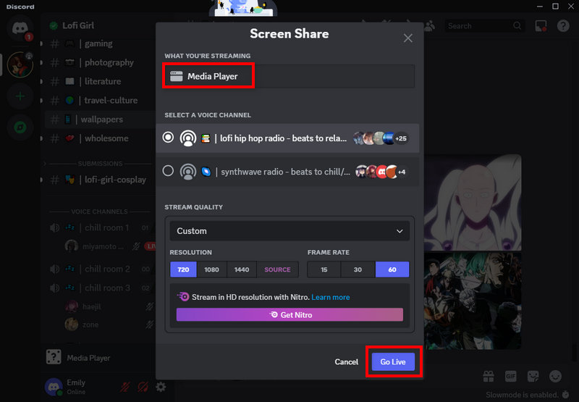Open the inbox icon beside search

coord(541,26)
